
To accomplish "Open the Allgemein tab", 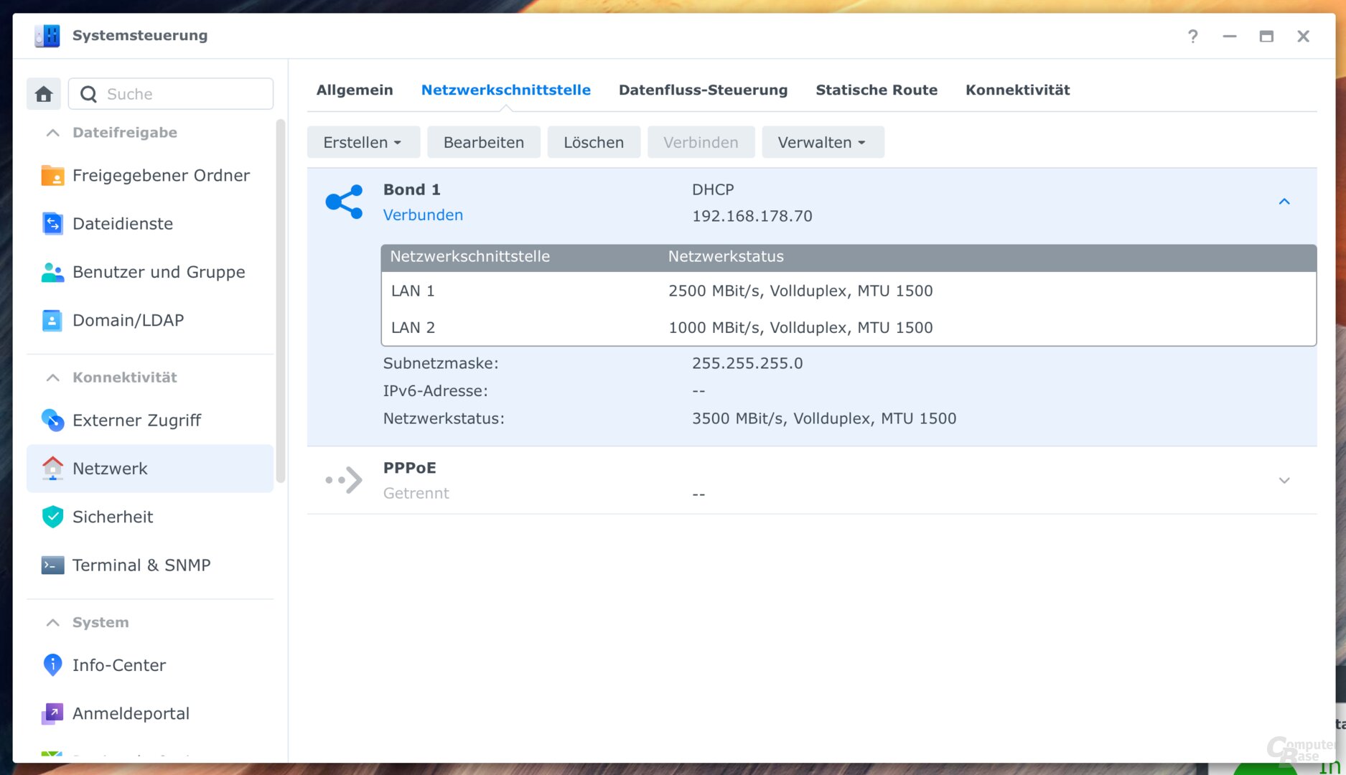I will [x=355, y=90].
